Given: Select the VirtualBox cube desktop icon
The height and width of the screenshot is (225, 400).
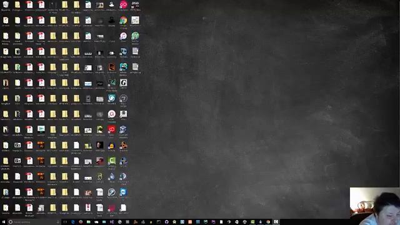Looking at the screenshot, I should pos(124,129).
